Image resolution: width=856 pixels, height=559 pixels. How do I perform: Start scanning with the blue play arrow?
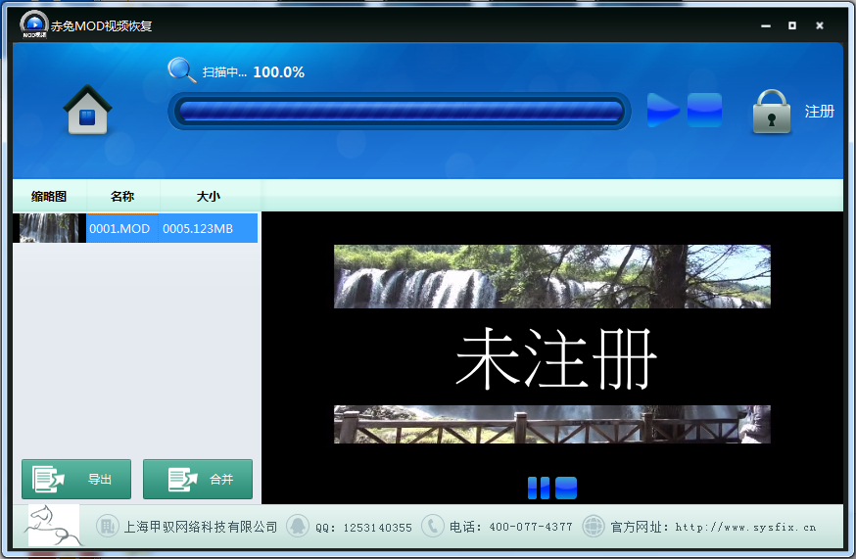pos(663,110)
